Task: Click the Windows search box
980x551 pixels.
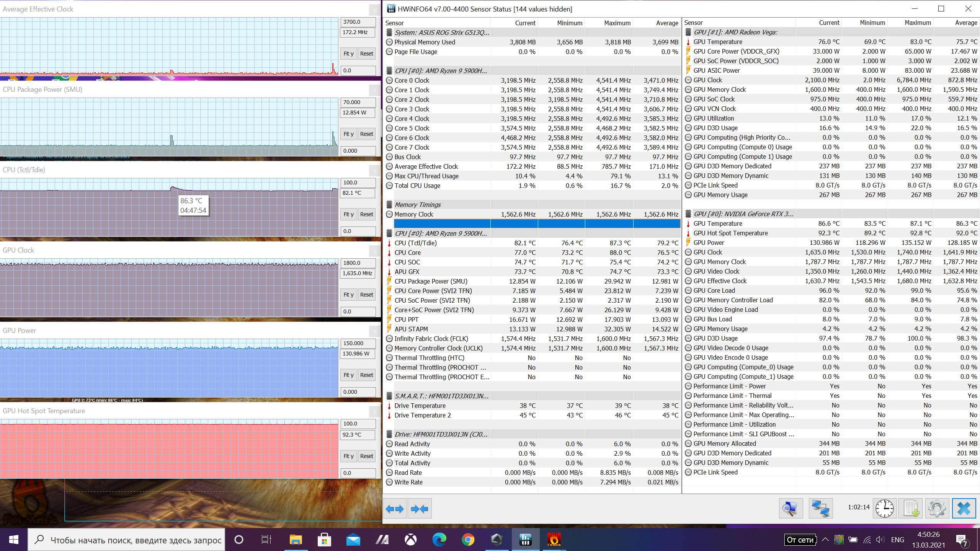Action: (127, 540)
